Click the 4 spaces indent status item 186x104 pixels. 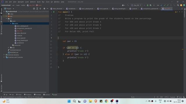172,97
